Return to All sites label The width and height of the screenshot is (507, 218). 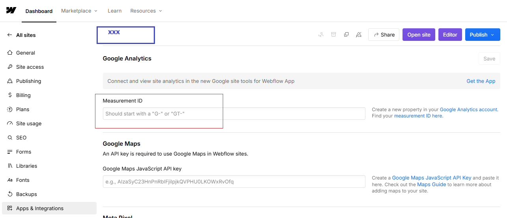pyautogui.click(x=26, y=35)
